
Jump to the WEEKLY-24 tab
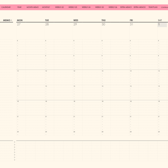click(86, 7)
